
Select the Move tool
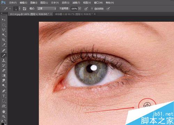click(x=3, y=20)
